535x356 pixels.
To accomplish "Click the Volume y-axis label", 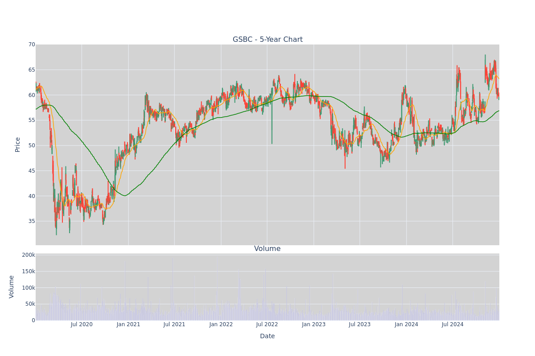I will pos(12,287).
